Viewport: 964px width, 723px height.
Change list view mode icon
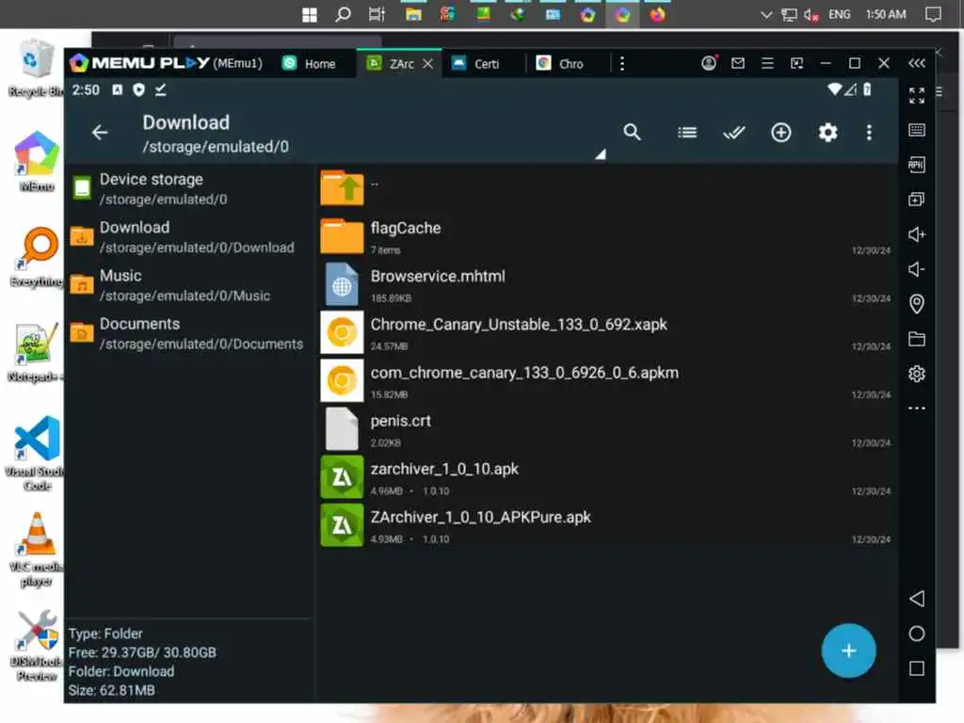pyautogui.click(x=686, y=132)
